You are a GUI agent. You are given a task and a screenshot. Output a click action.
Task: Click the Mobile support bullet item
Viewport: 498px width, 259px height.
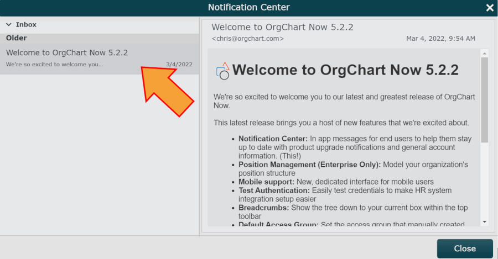coord(336,182)
